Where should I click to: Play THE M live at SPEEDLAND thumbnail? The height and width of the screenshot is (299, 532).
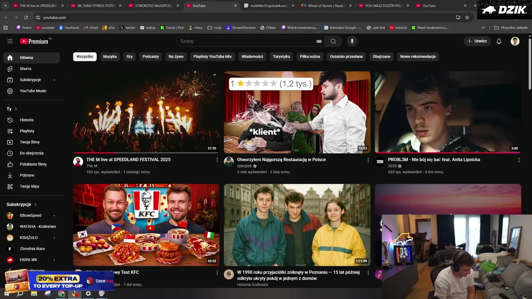point(146,112)
